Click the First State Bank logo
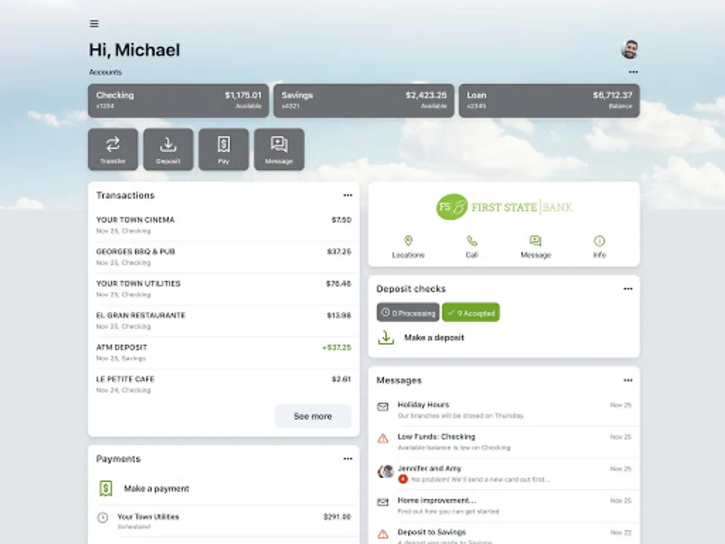 click(x=504, y=207)
